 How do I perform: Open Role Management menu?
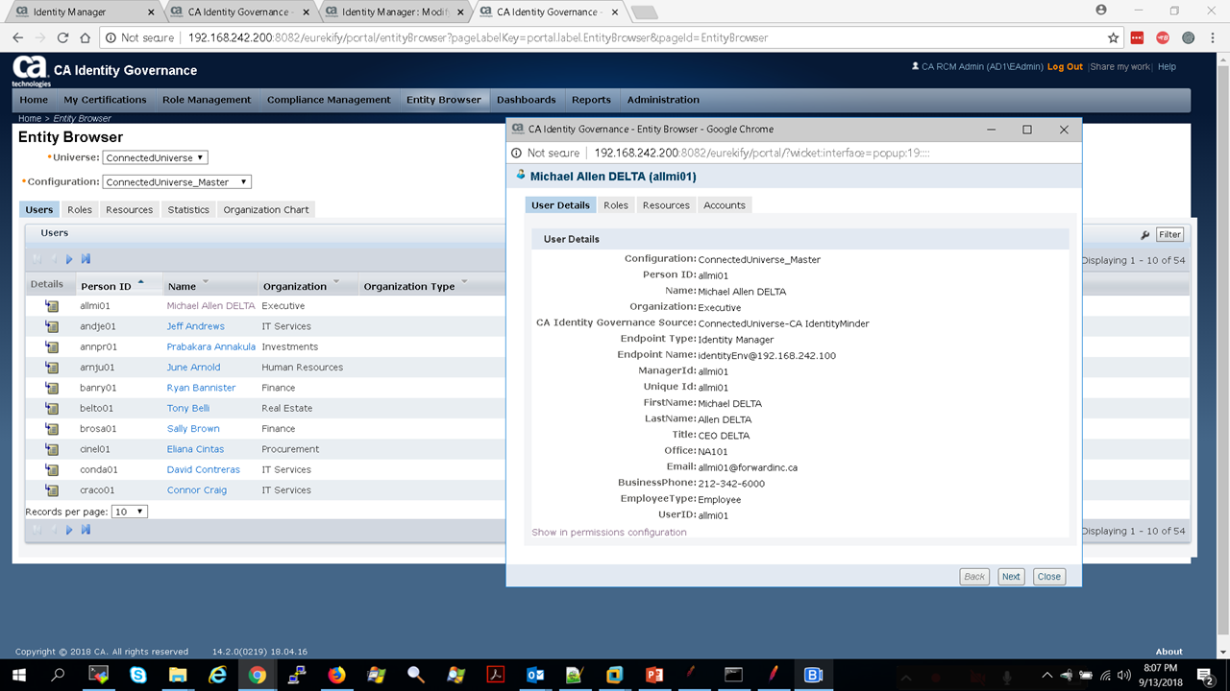point(207,100)
